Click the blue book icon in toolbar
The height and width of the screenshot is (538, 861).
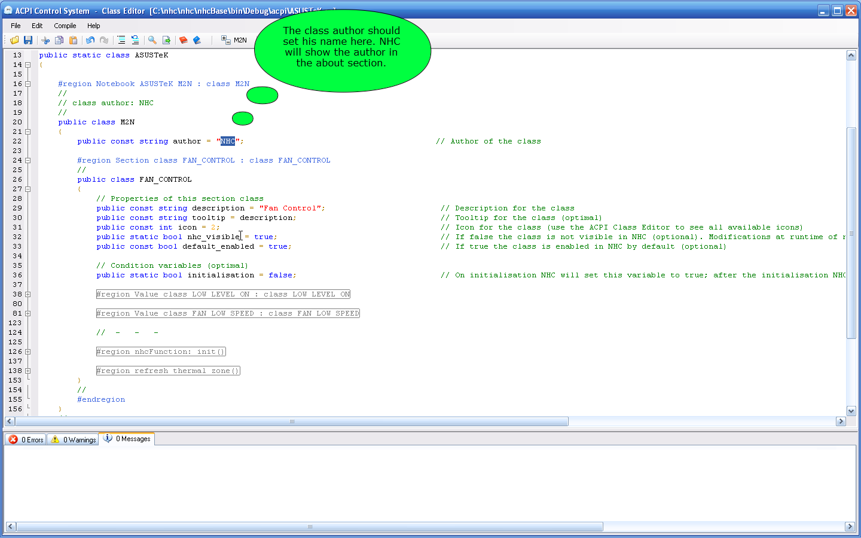click(197, 40)
